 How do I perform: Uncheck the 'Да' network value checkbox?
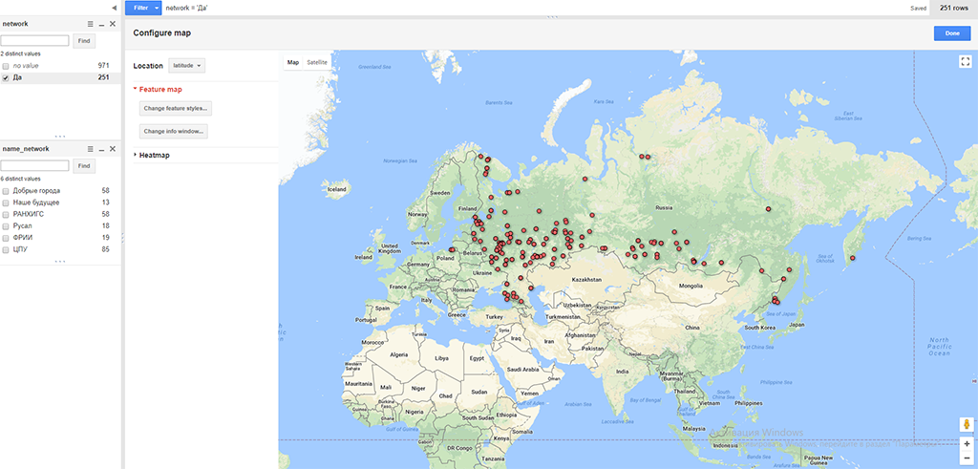coord(6,77)
